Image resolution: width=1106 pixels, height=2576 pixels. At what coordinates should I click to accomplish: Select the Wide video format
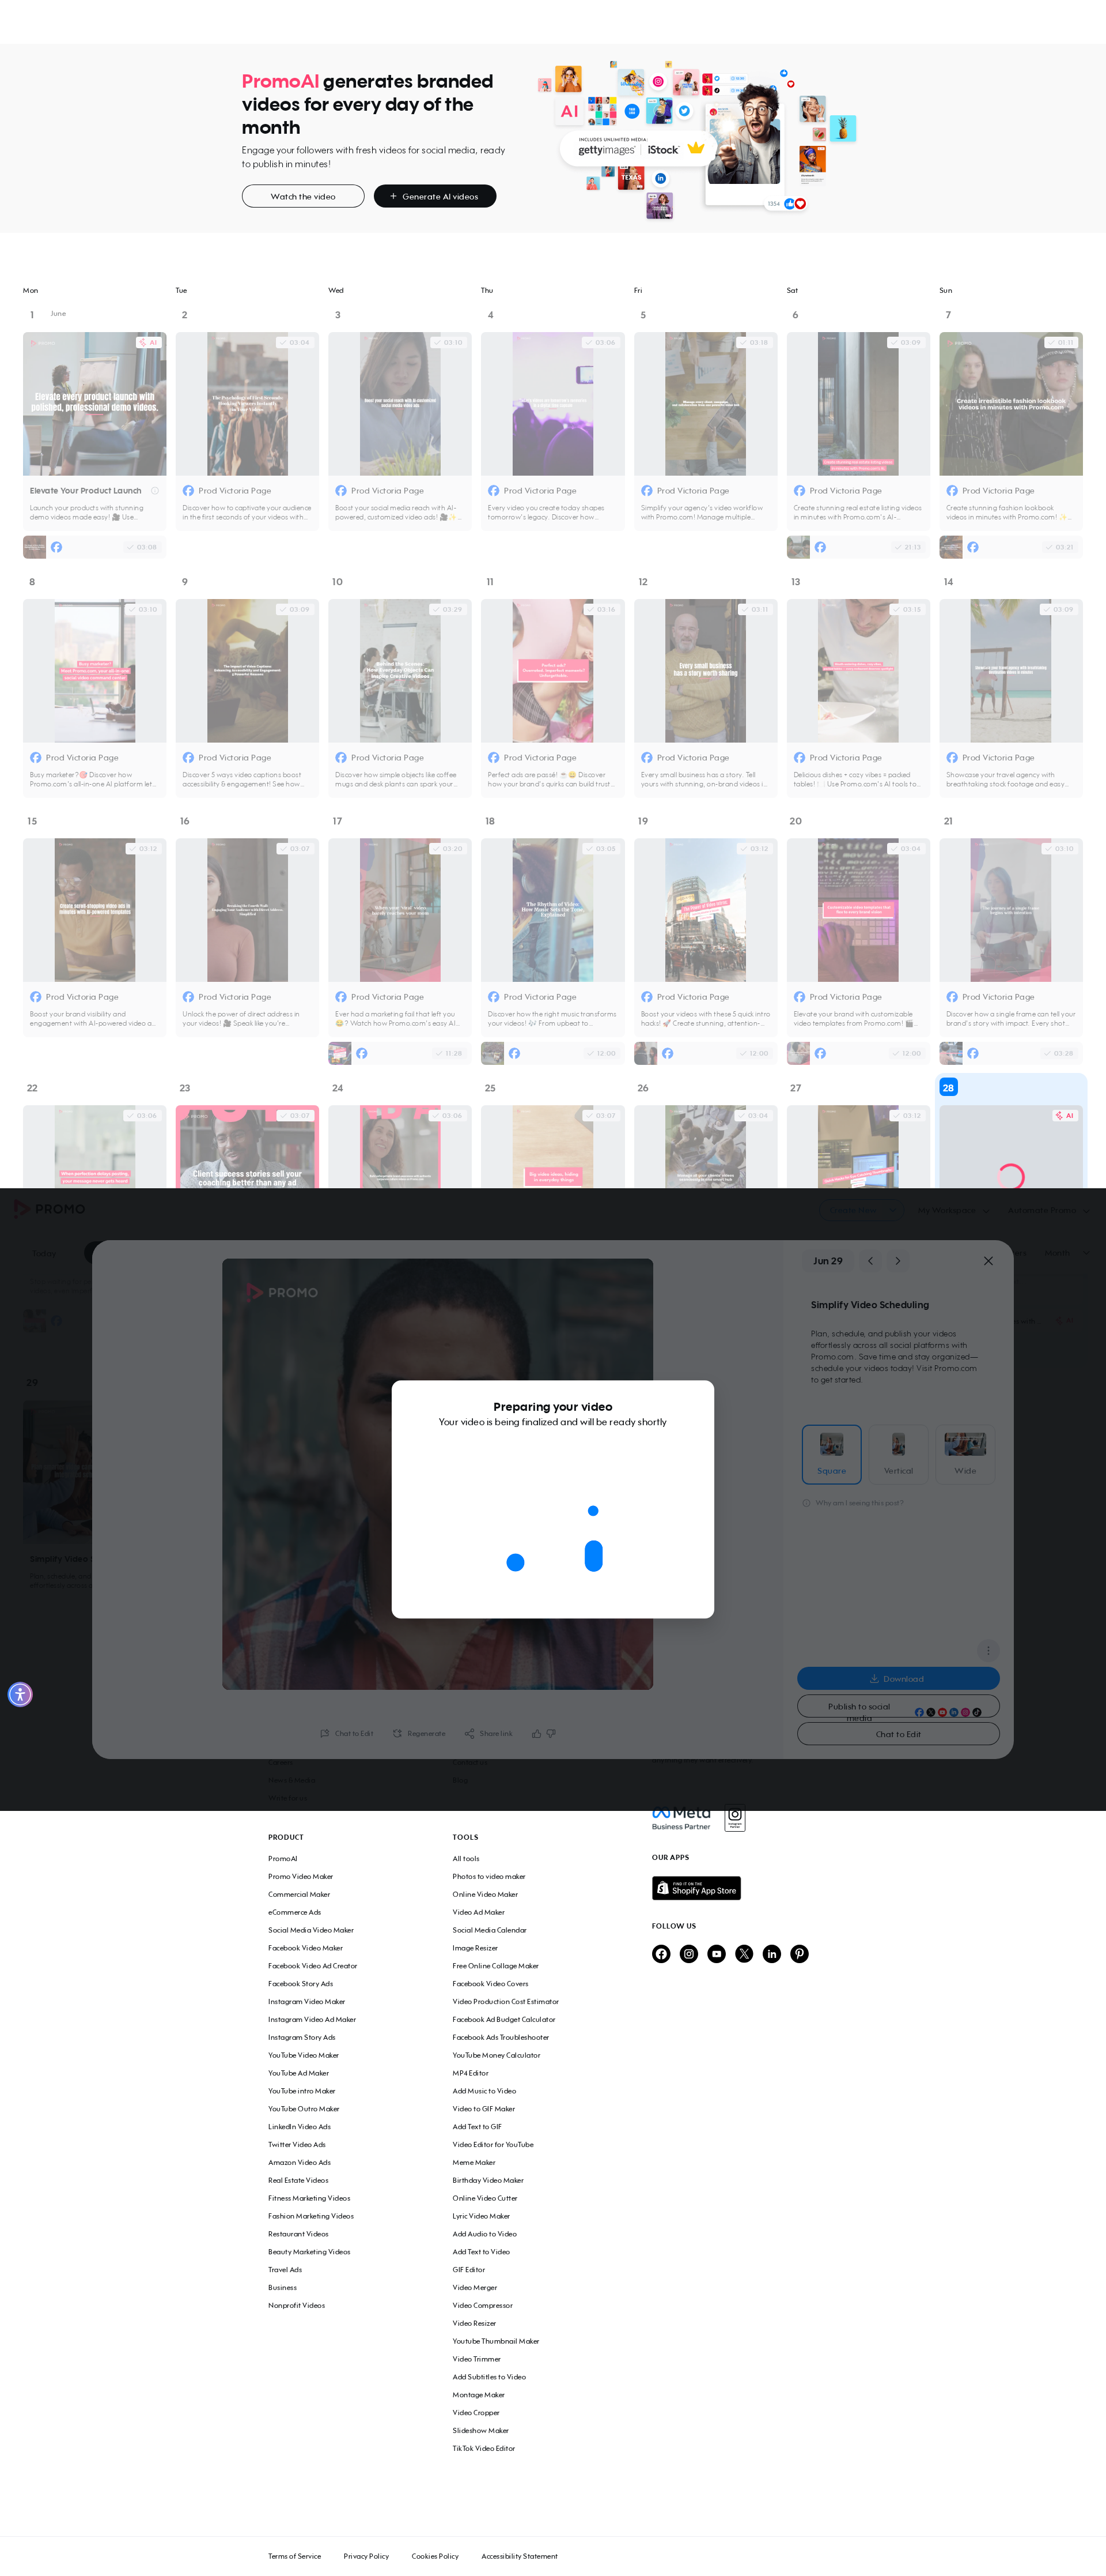(x=965, y=1454)
